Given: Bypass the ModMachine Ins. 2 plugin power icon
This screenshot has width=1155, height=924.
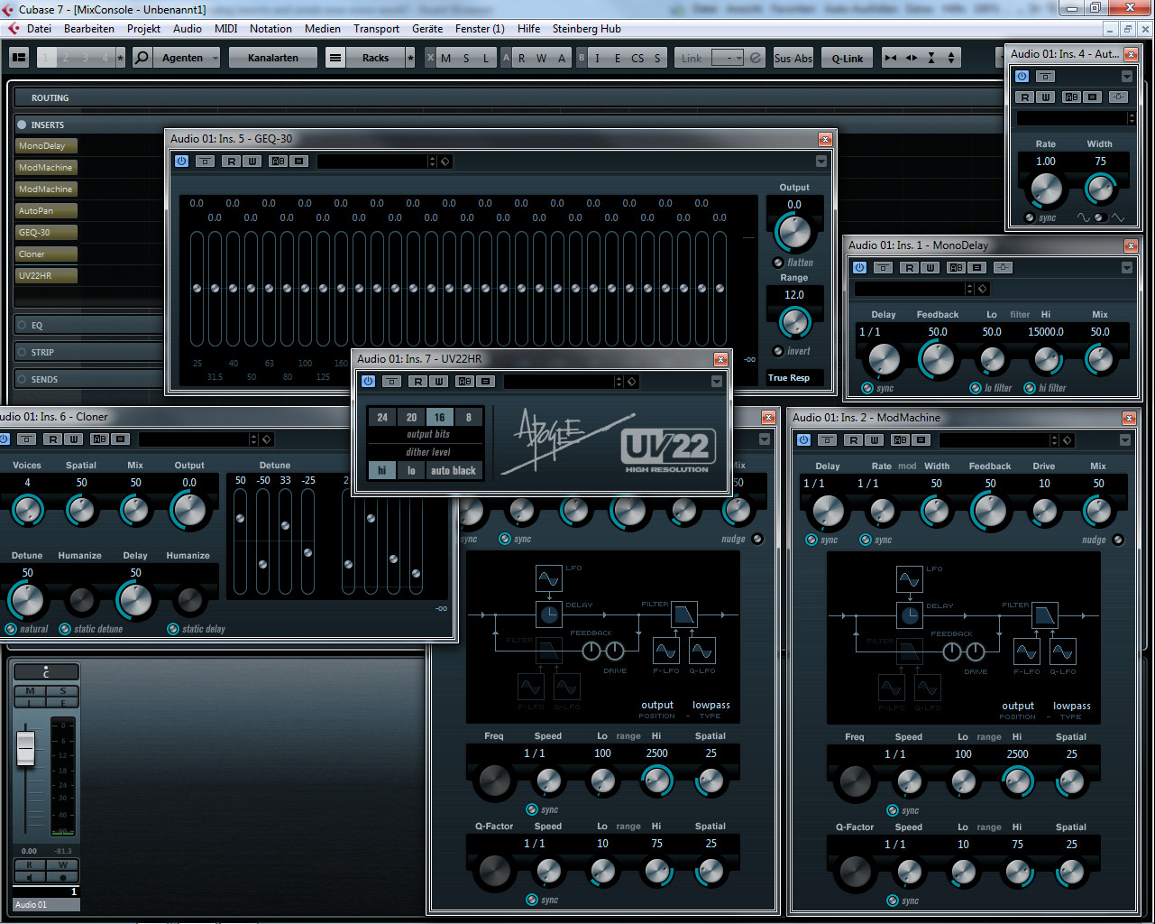Looking at the screenshot, I should tap(803, 440).
